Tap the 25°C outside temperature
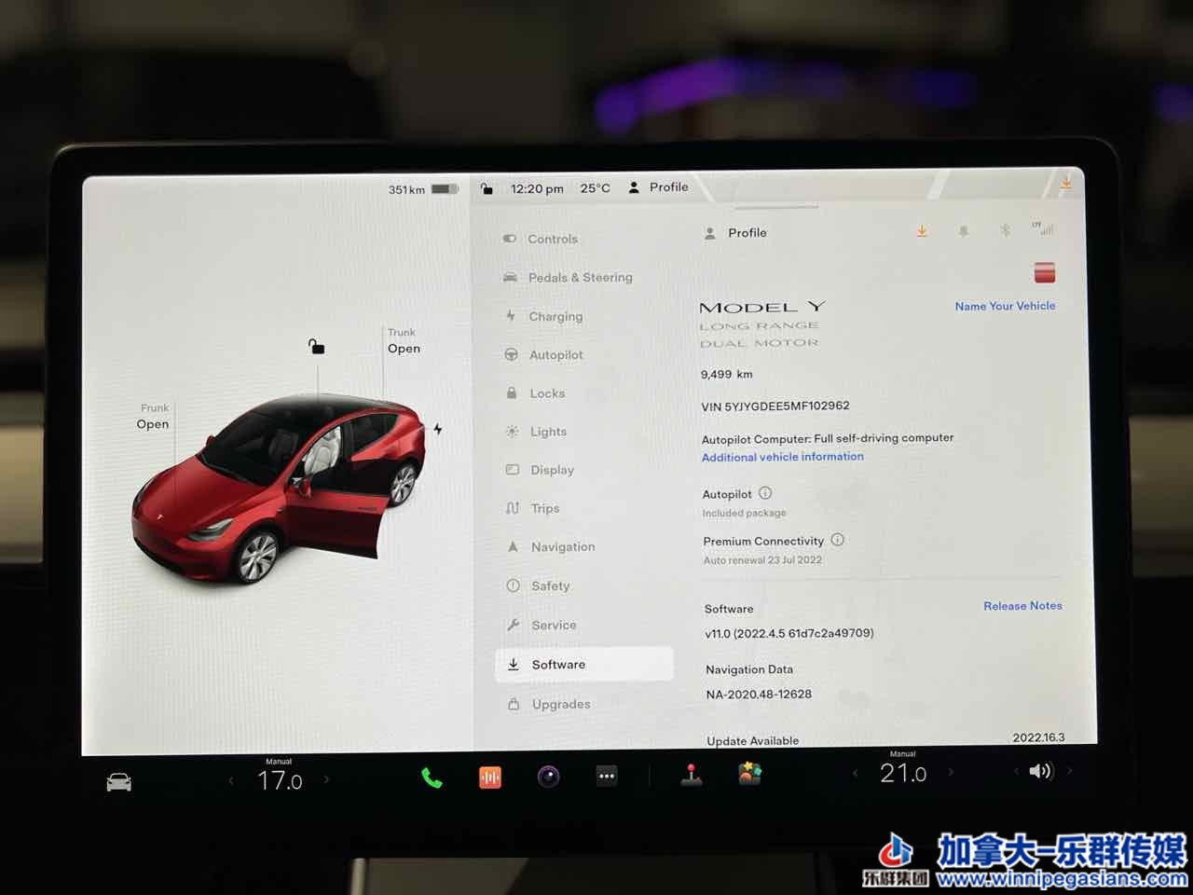1193x895 pixels. 595,188
